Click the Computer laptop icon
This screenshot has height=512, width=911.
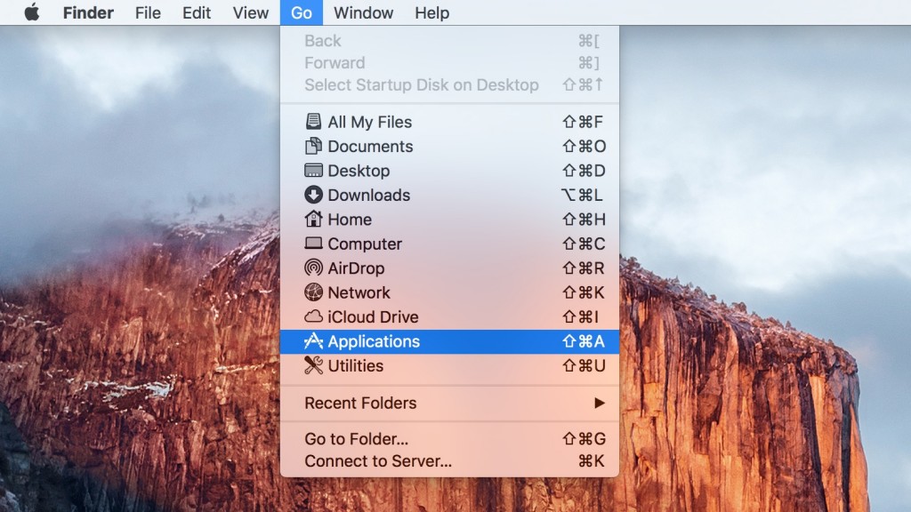tap(313, 244)
